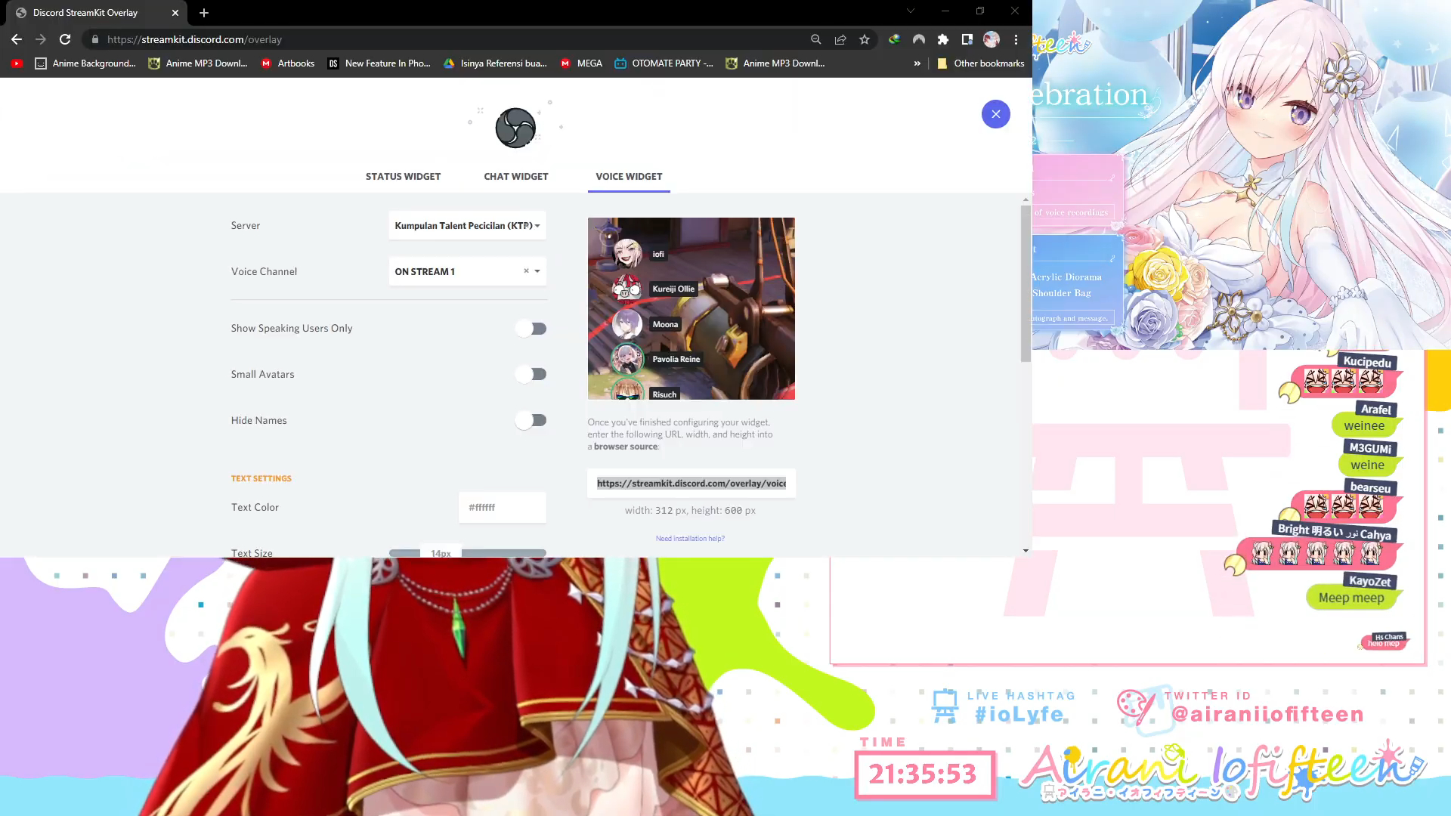Toggle Show Speaking Users Only

531,329
